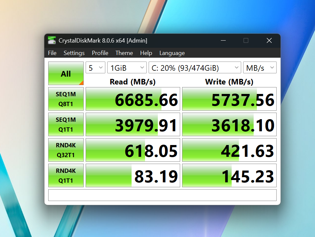Open the Language menu
The width and height of the screenshot is (315, 237).
pyautogui.click(x=172, y=53)
